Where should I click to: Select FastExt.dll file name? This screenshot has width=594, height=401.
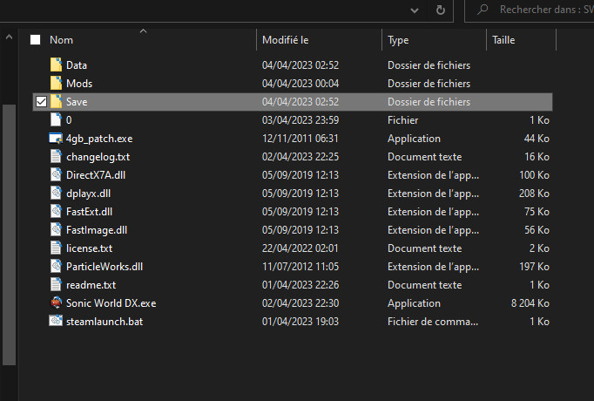pyautogui.click(x=89, y=212)
